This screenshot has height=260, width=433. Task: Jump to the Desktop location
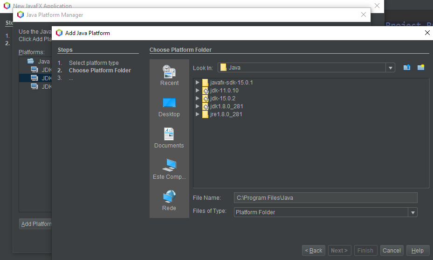tap(169, 107)
